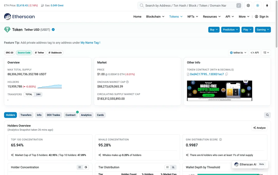Toggle the light theme sun icon
Image resolution: width=278 pixels, height=175 pixels.
(x=258, y=5)
